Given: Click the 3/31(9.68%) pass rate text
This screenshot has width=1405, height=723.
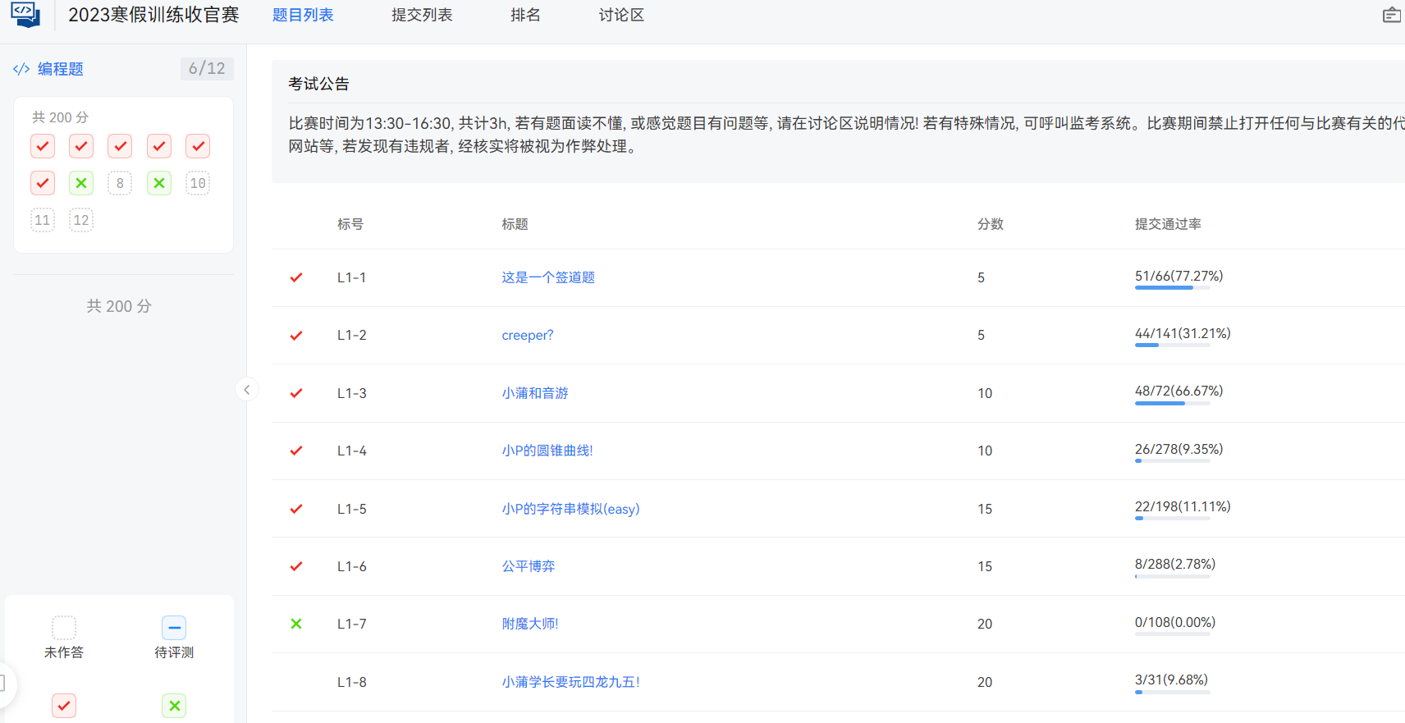Looking at the screenshot, I should click(1171, 680).
